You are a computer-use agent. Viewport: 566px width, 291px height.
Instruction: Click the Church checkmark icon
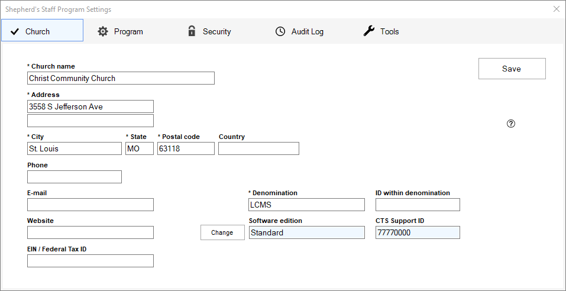coord(15,31)
